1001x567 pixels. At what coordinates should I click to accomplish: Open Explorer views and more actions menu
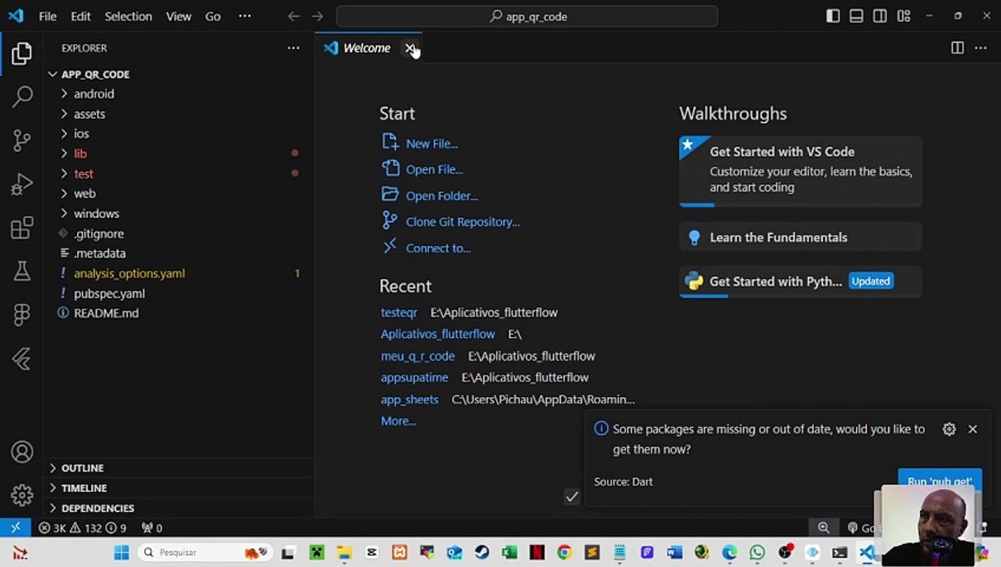(x=294, y=48)
